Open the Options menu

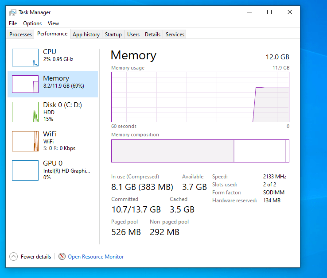[32, 23]
